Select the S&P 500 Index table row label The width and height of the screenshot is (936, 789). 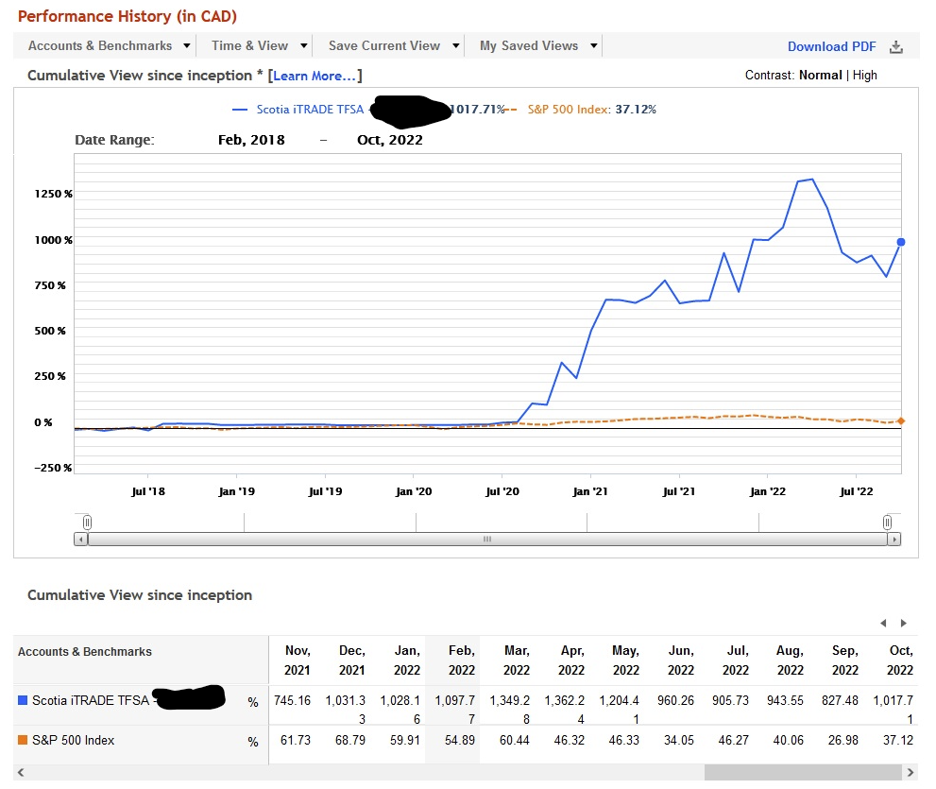(x=73, y=740)
